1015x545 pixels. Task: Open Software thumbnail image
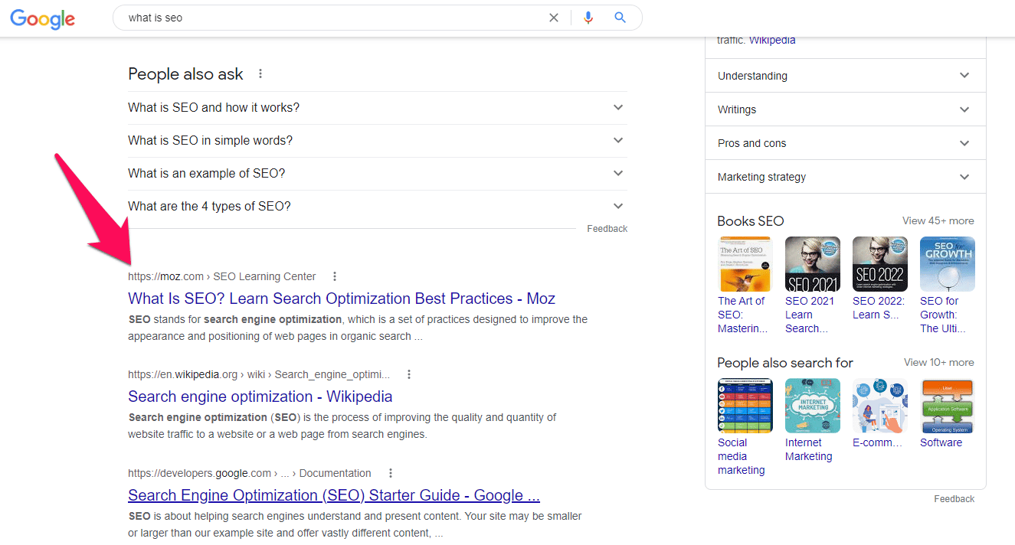[x=948, y=406]
